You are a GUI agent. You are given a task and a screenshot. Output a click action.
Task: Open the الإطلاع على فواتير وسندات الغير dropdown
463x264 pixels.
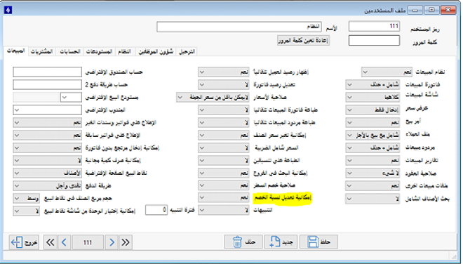tap(47, 122)
